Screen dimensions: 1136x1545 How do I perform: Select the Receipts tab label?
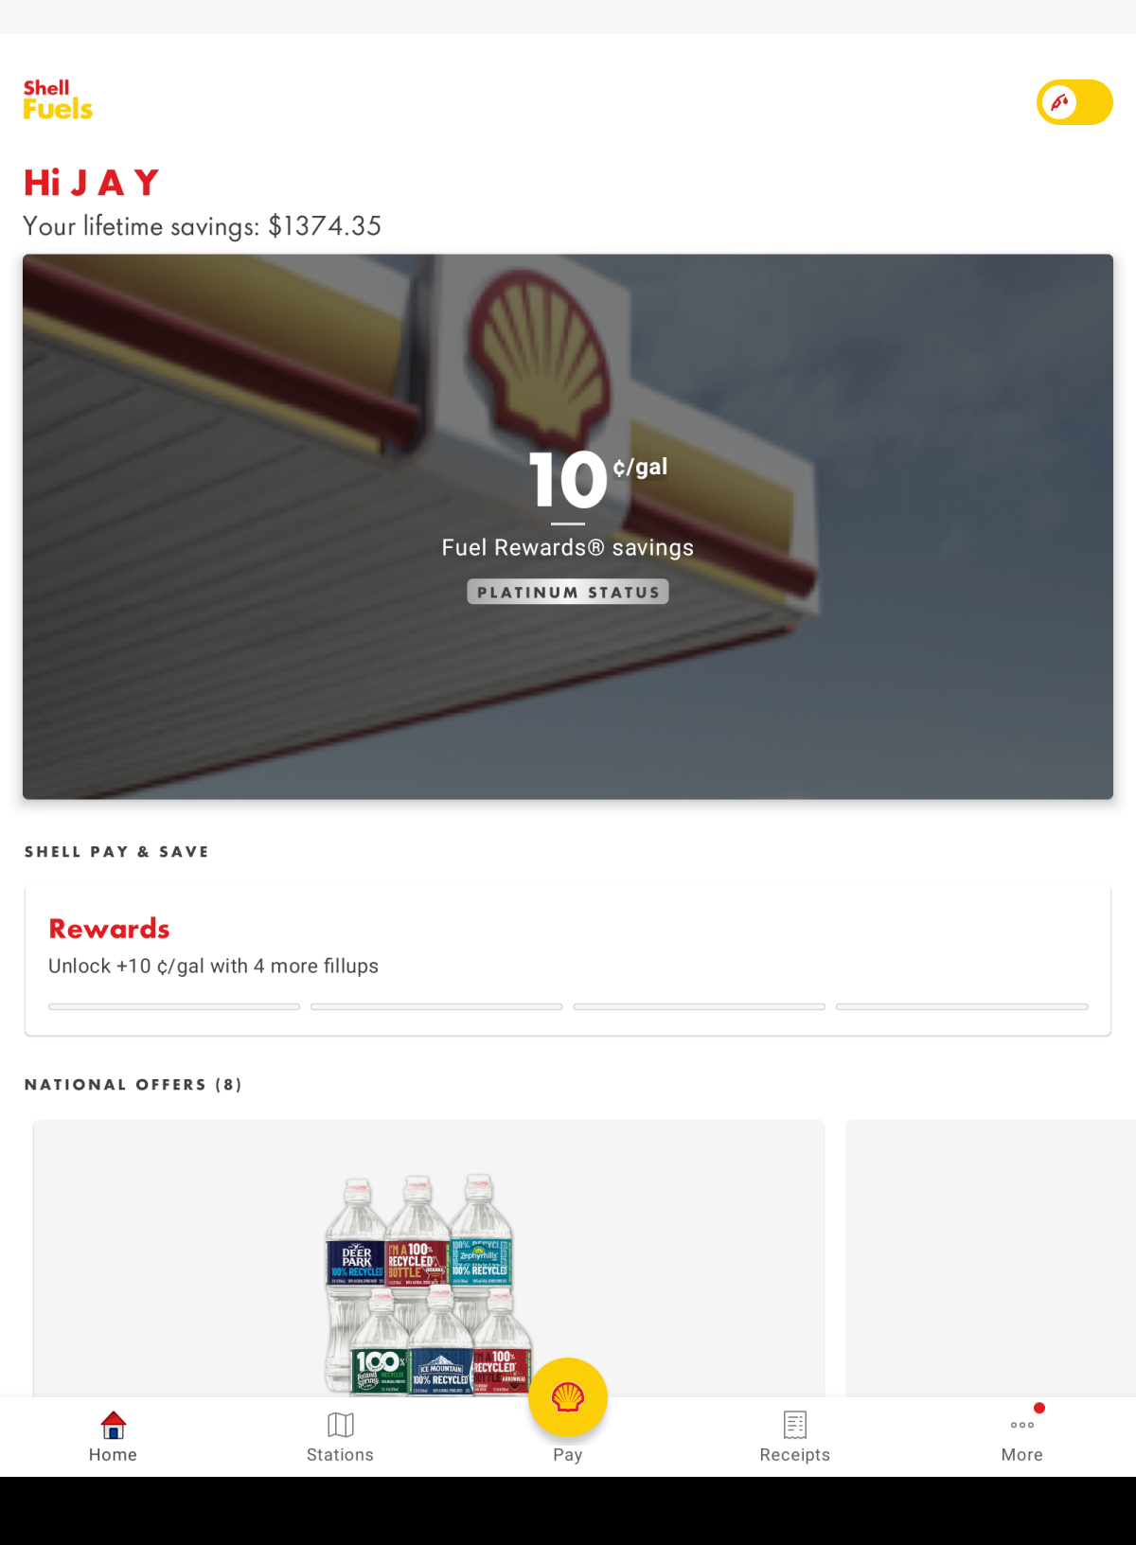point(795,1455)
